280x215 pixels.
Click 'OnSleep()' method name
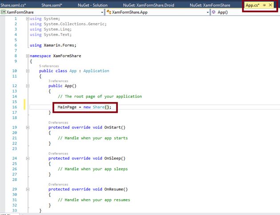tap(115, 158)
